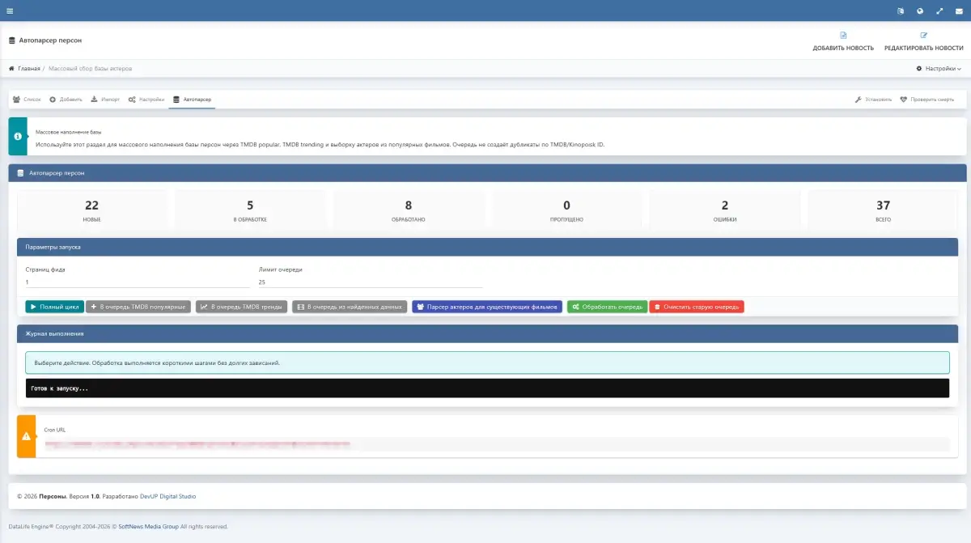
Task: Start the Полный цикл button
Action: 54,307
